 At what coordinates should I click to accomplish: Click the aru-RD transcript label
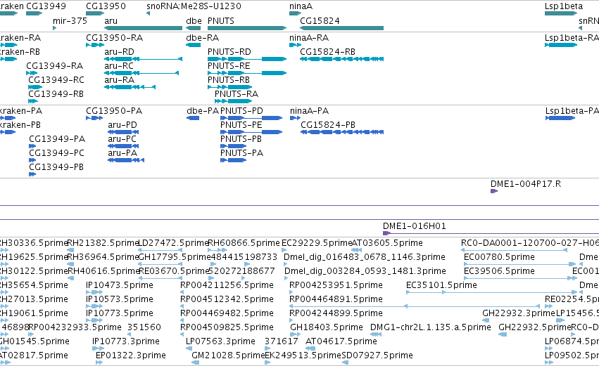click(119, 51)
